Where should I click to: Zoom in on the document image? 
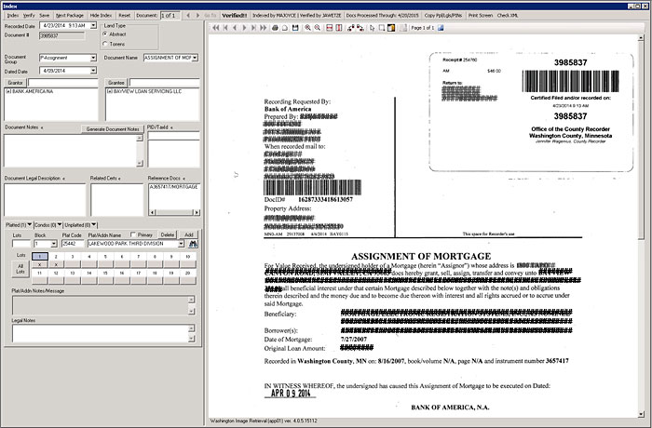(x=307, y=28)
